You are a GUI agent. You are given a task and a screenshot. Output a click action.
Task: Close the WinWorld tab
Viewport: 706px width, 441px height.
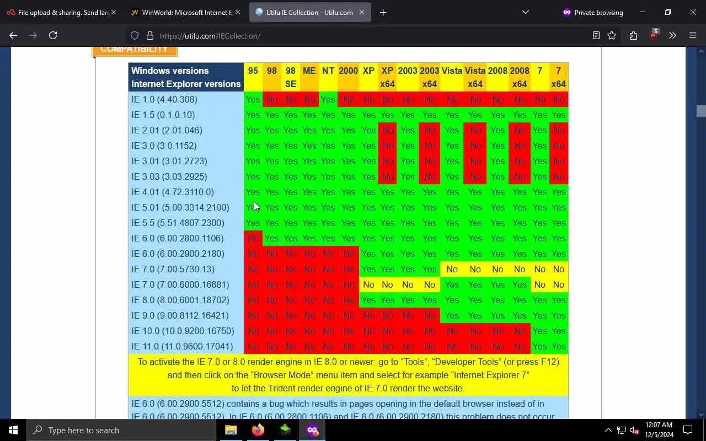coord(238,12)
